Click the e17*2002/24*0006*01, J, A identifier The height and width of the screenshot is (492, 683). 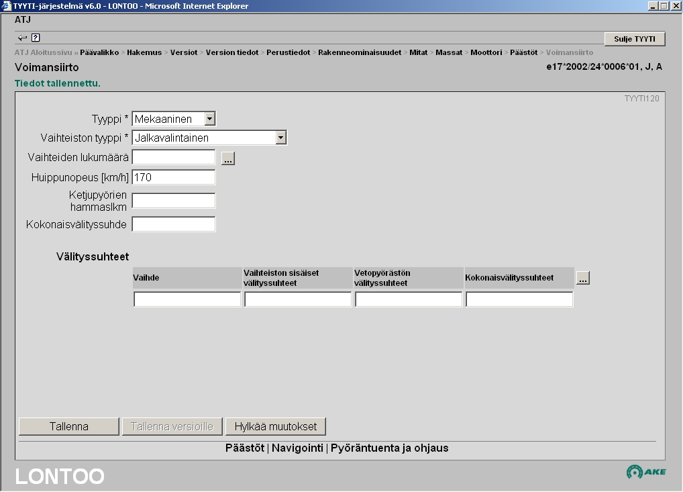[x=604, y=66]
